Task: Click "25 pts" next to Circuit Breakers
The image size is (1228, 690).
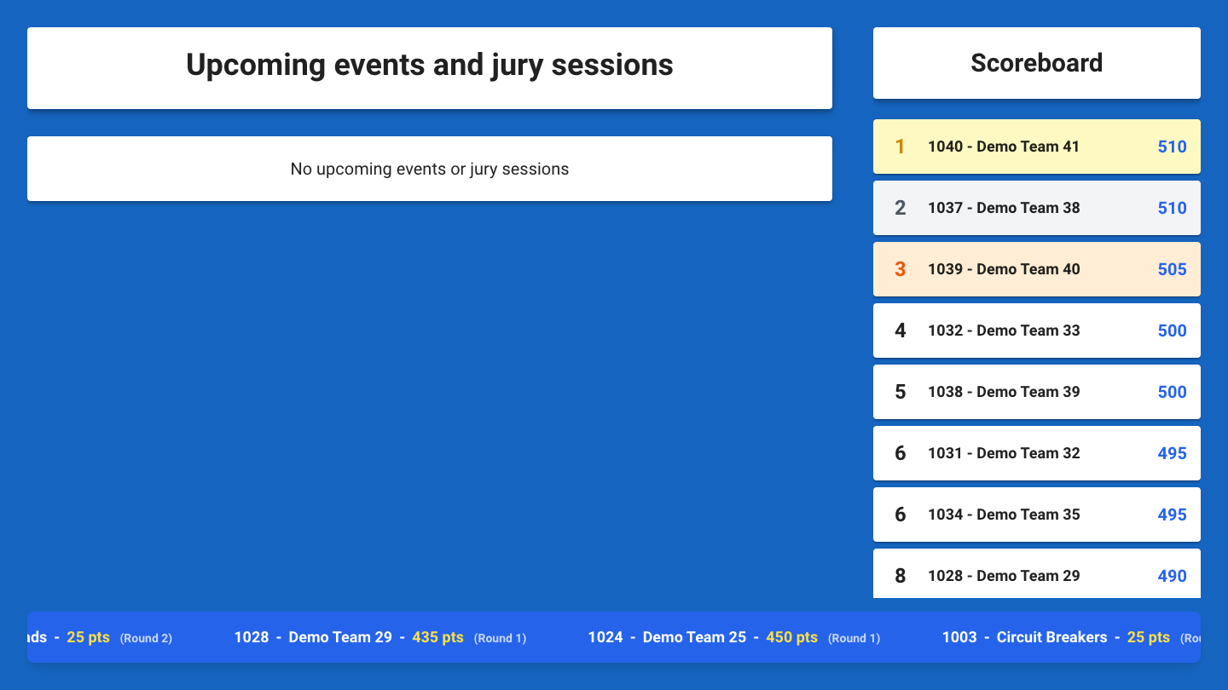Action: pos(1149,637)
